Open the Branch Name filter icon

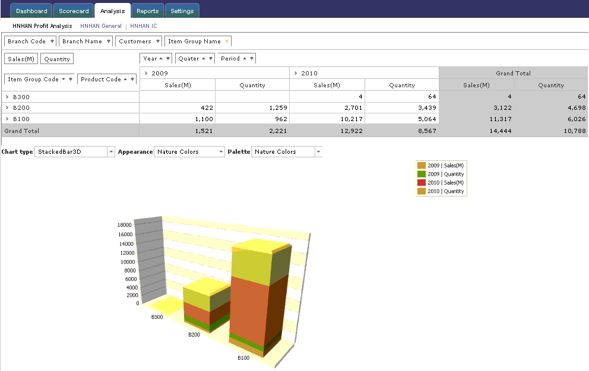coord(108,42)
